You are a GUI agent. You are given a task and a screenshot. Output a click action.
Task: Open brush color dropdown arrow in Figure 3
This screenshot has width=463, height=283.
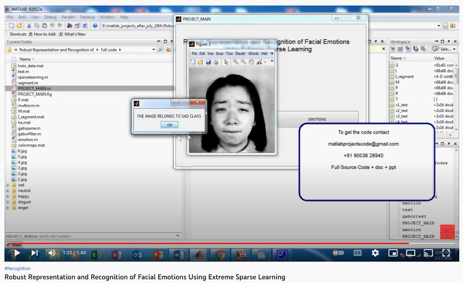pos(265,62)
